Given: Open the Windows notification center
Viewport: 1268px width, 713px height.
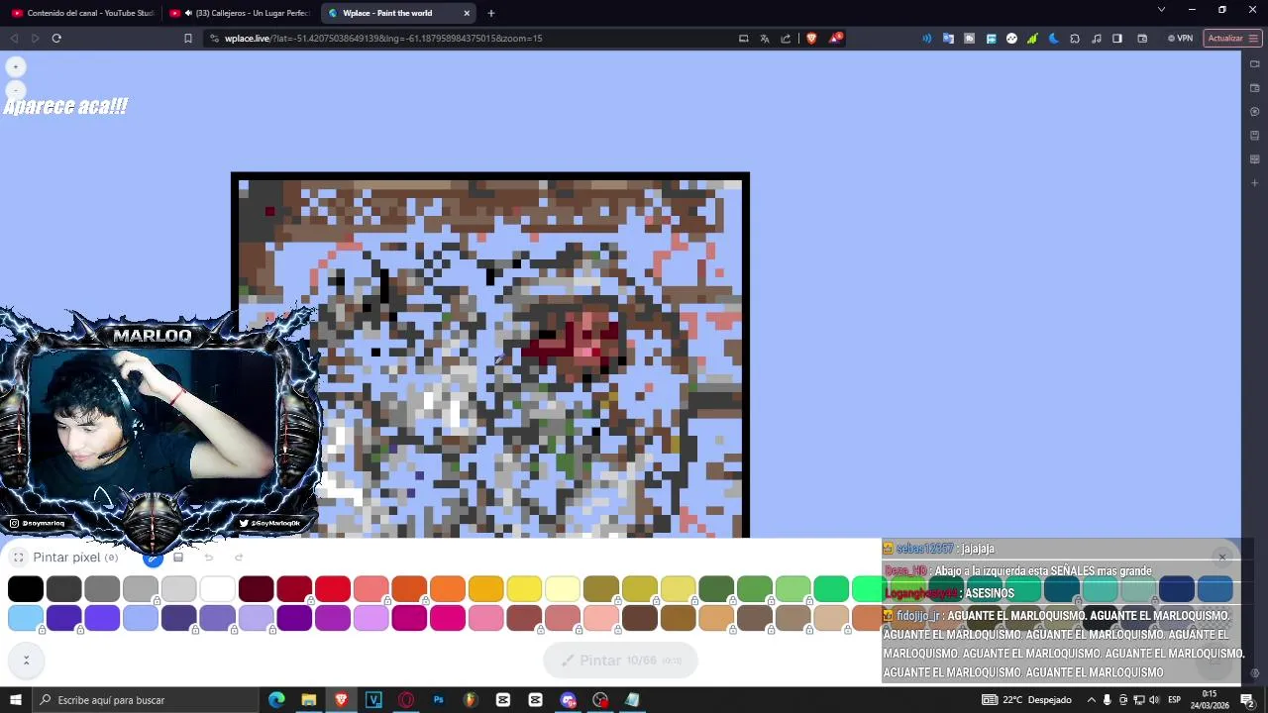Looking at the screenshot, I should pyautogui.click(x=1247, y=700).
